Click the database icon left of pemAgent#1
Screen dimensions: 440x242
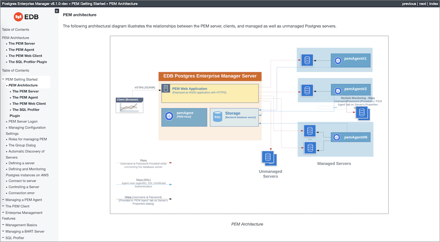pyautogui.click(x=307, y=60)
